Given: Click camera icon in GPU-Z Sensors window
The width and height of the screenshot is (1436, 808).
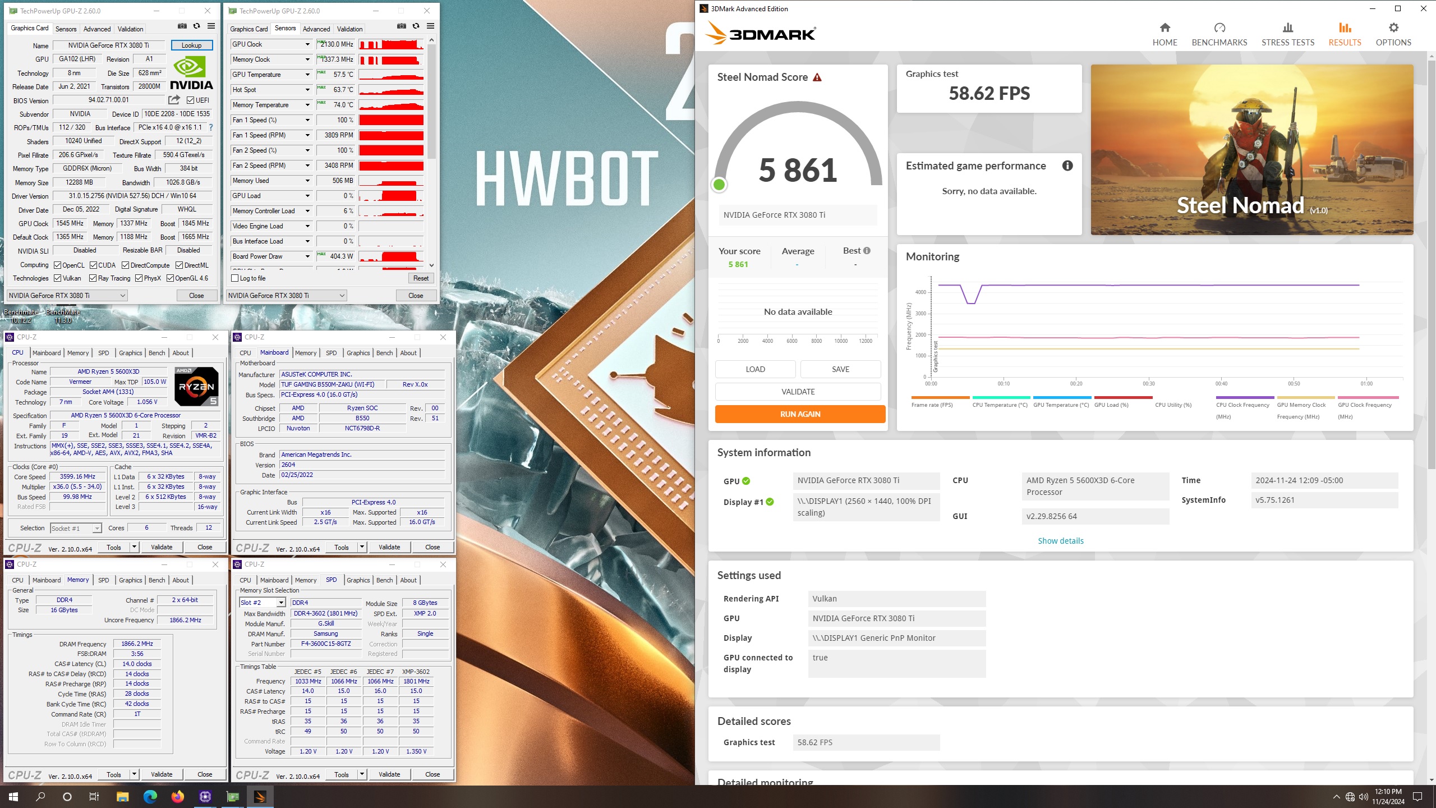Looking at the screenshot, I should pyautogui.click(x=401, y=26).
